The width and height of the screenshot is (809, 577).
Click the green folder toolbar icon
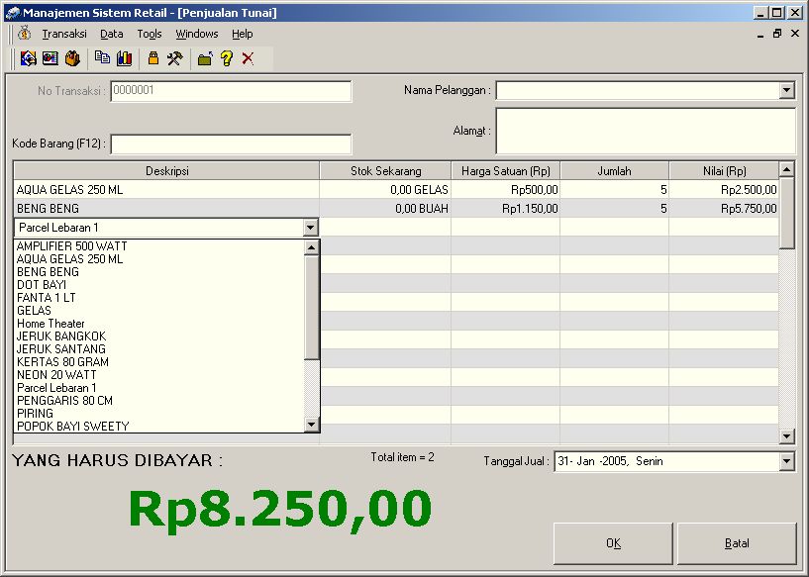click(205, 58)
